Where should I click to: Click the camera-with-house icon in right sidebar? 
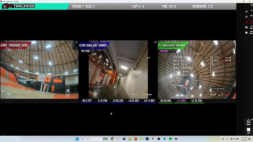pyautogui.click(x=246, y=27)
